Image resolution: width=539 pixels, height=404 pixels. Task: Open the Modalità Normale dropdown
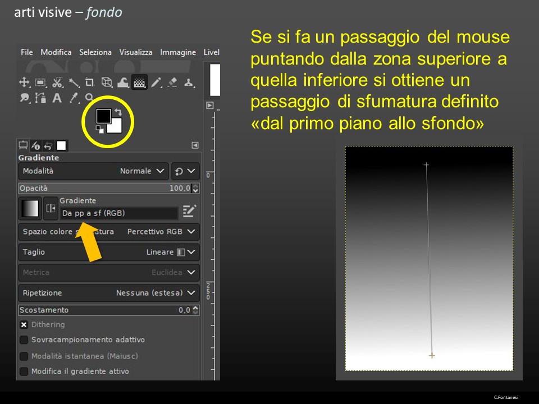pyautogui.click(x=93, y=171)
